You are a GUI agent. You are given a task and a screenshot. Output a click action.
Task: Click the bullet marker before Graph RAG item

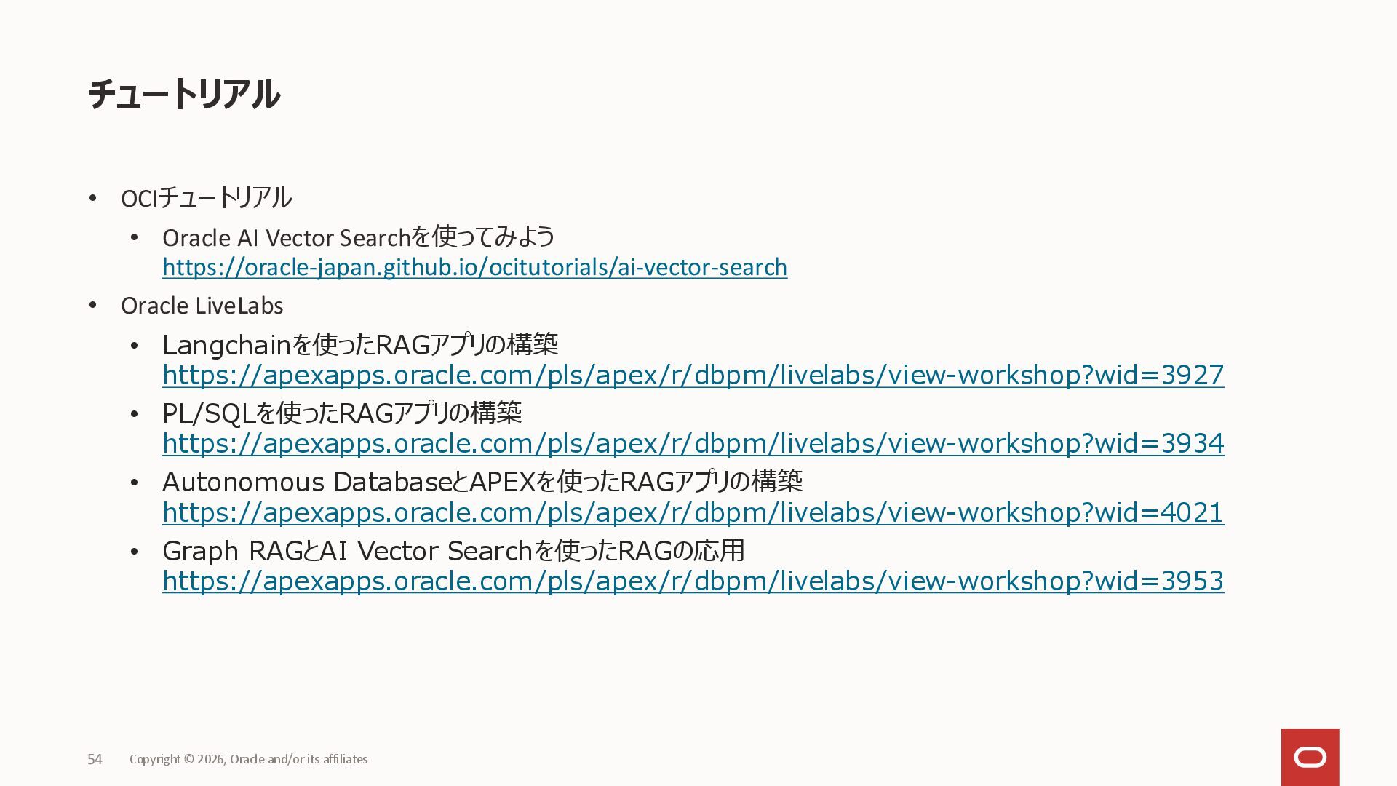click(134, 552)
